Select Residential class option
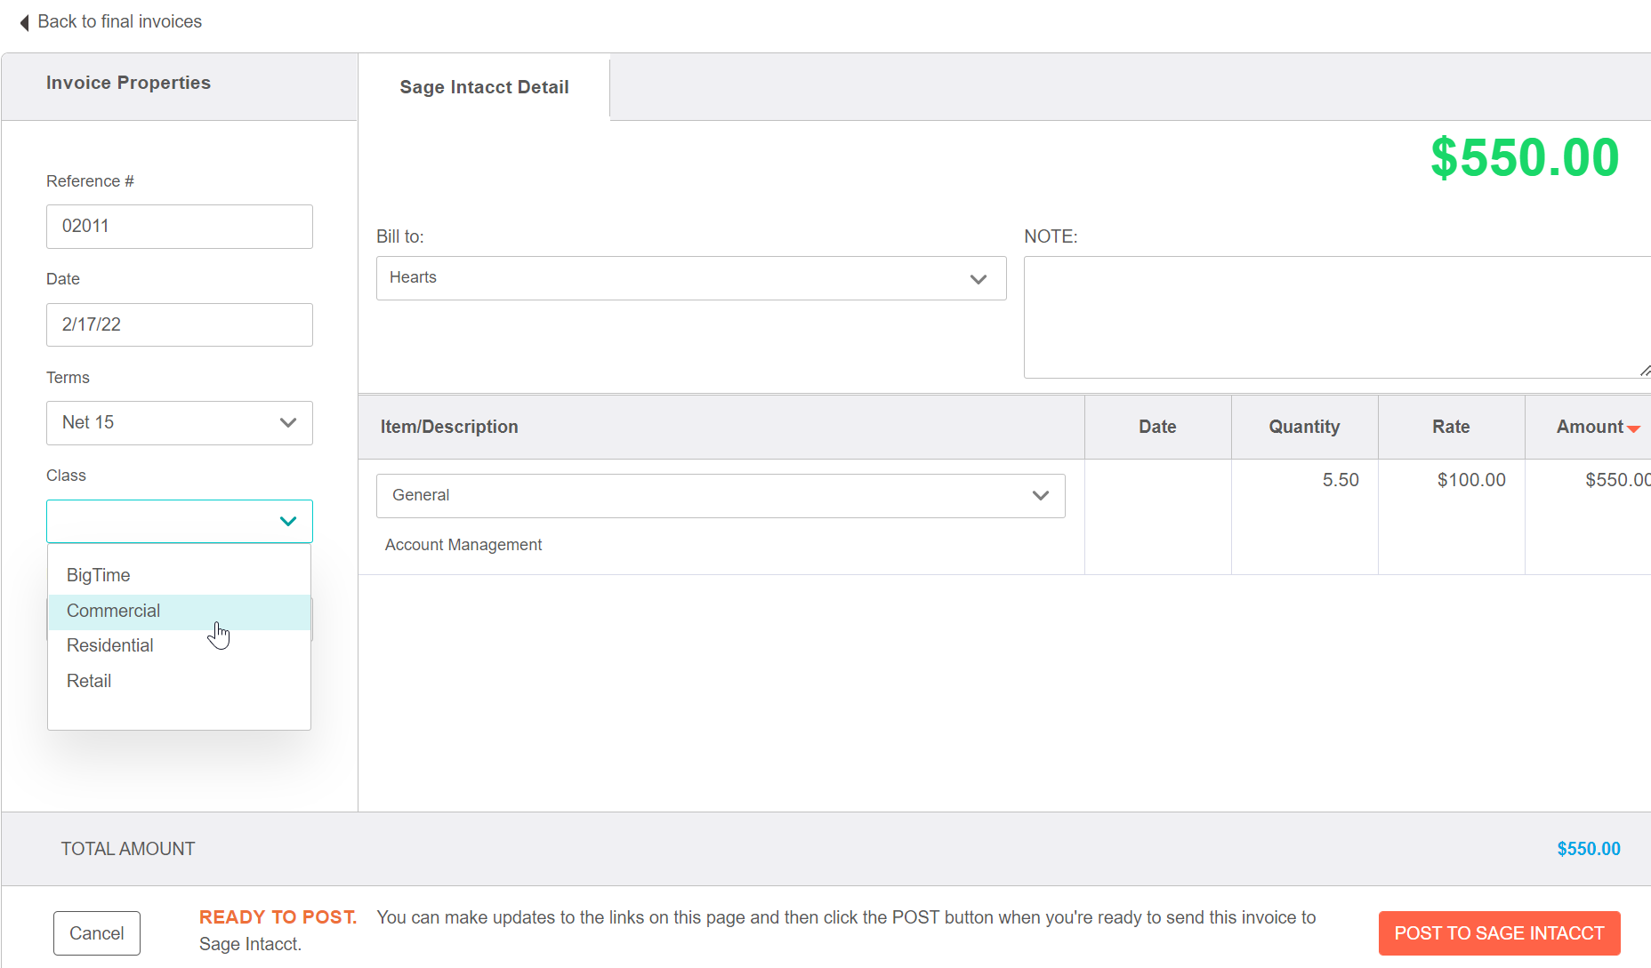This screenshot has width=1651, height=968. [180, 645]
